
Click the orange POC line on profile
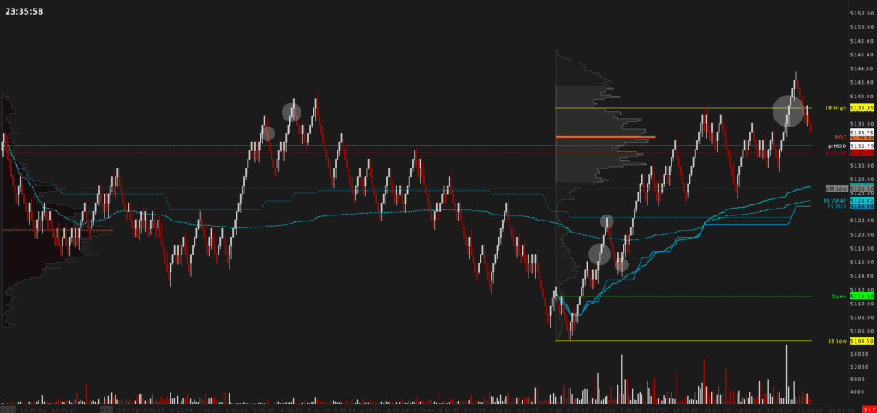click(x=606, y=136)
